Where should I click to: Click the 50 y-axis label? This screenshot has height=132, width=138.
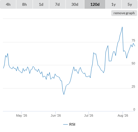pos(133,63)
